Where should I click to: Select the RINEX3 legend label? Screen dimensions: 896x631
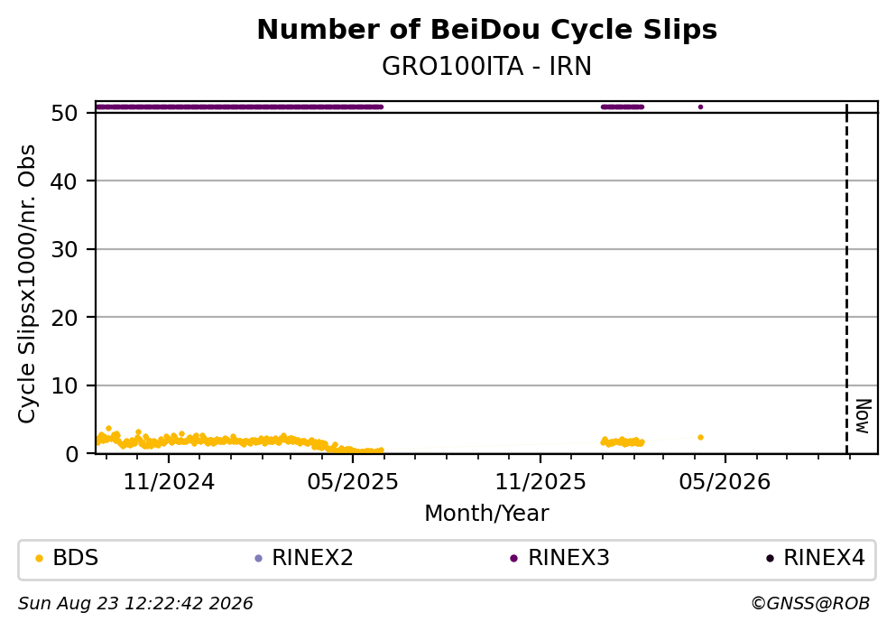click(568, 558)
